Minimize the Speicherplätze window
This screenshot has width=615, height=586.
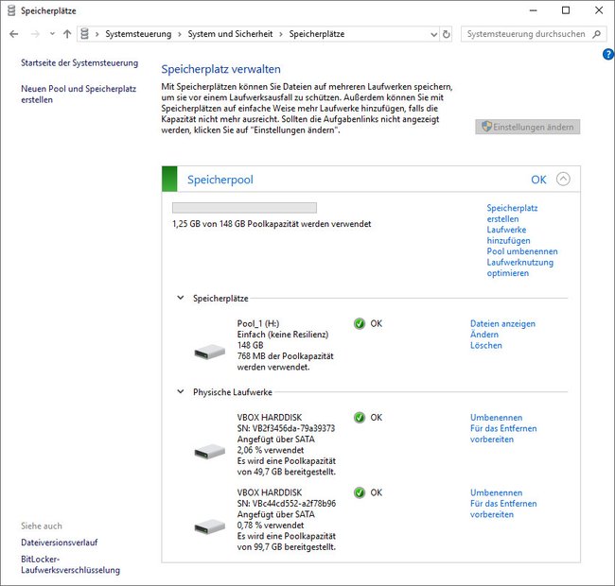[533, 10]
